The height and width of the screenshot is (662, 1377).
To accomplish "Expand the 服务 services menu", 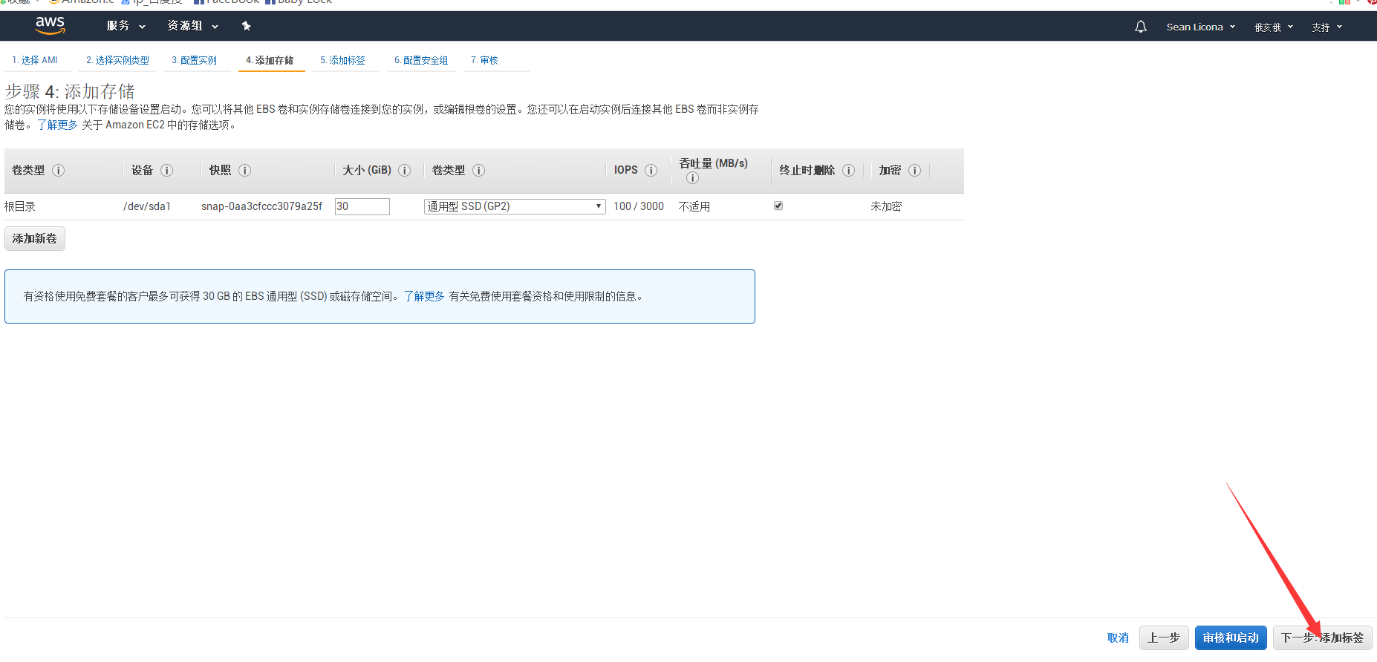I will pos(126,26).
